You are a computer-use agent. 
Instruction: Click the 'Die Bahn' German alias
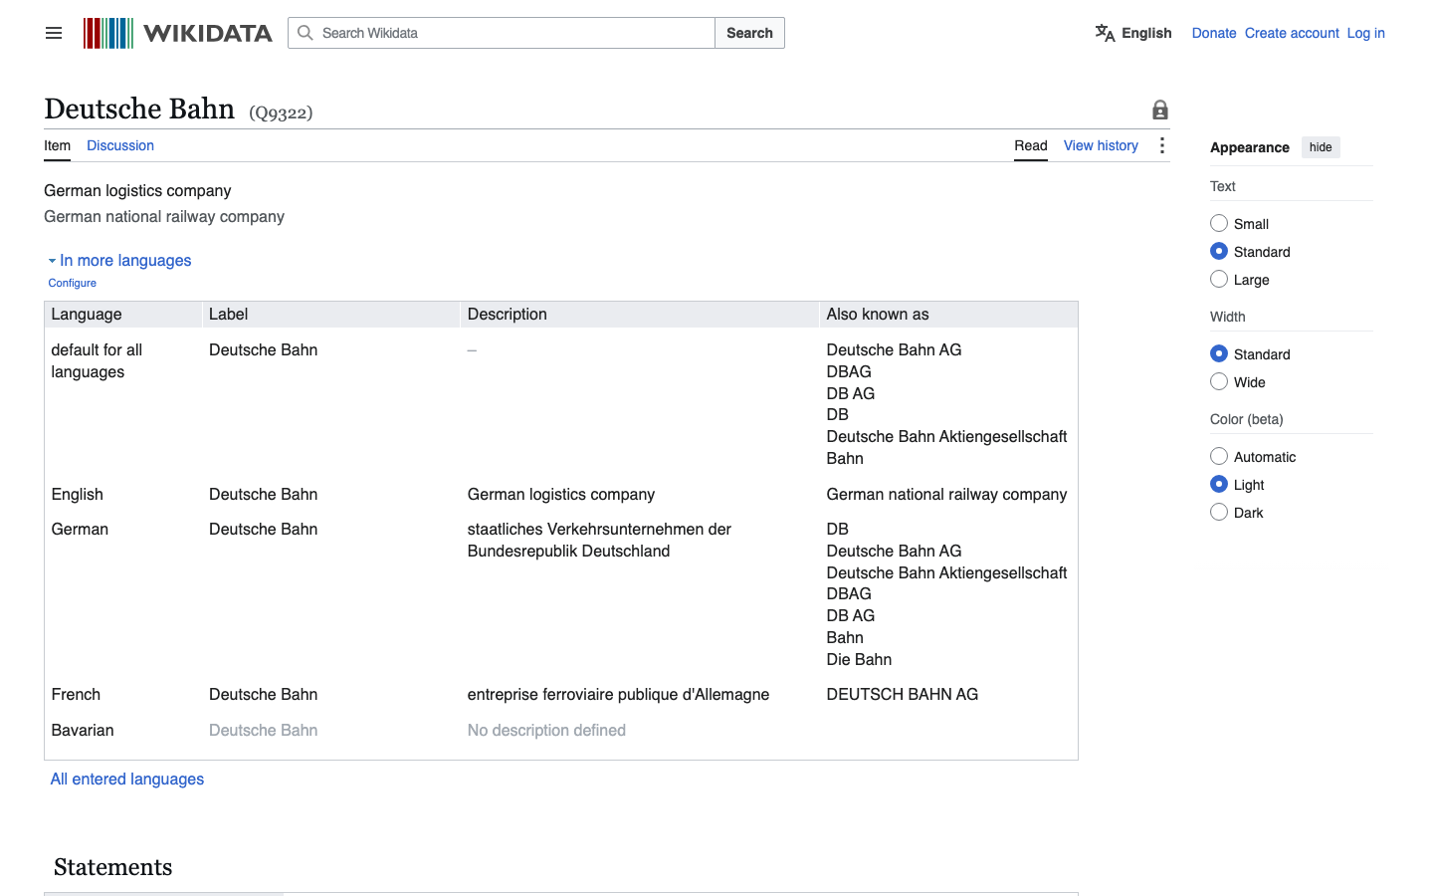(859, 659)
